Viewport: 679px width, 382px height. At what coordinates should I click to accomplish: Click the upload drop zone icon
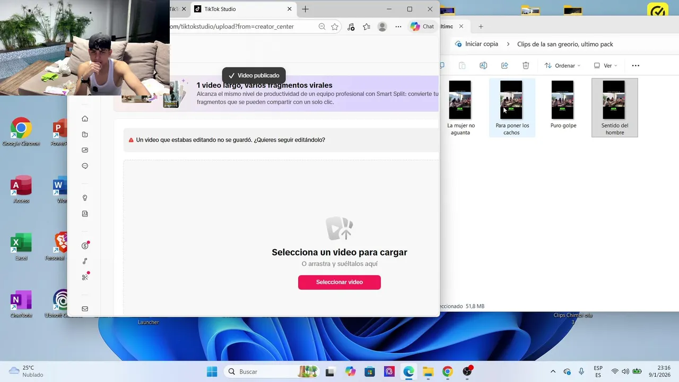pyautogui.click(x=339, y=228)
